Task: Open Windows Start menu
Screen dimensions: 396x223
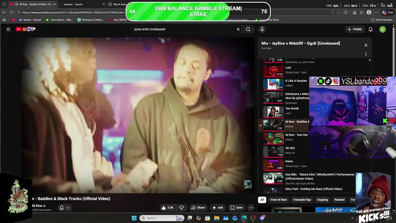Action: (134, 218)
